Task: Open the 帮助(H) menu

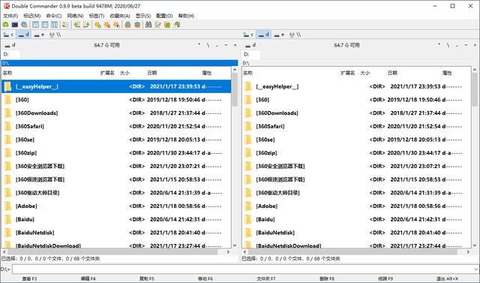Action: tap(186, 16)
